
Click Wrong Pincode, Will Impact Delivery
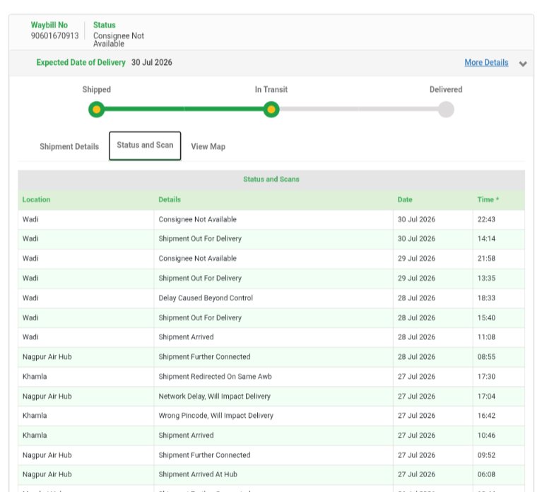click(x=216, y=416)
